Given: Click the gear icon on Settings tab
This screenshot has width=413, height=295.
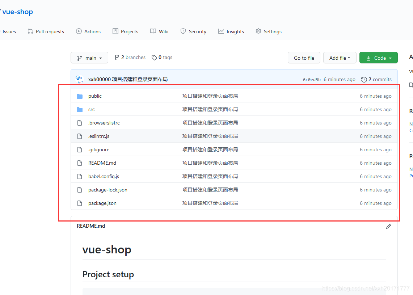Looking at the screenshot, I should pos(258,31).
